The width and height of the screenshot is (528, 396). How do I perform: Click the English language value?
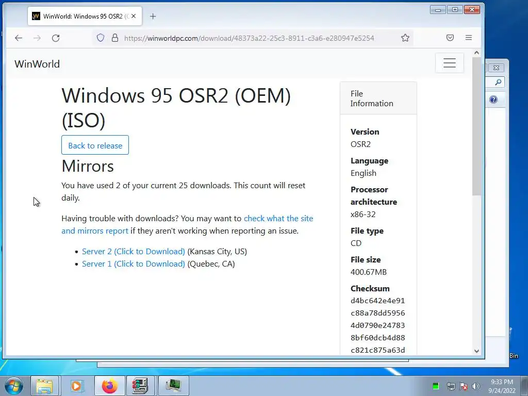click(364, 173)
